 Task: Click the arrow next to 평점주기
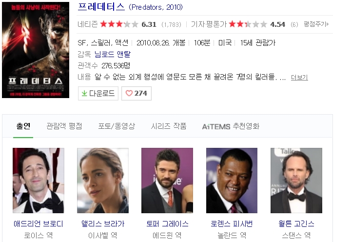pos(328,24)
